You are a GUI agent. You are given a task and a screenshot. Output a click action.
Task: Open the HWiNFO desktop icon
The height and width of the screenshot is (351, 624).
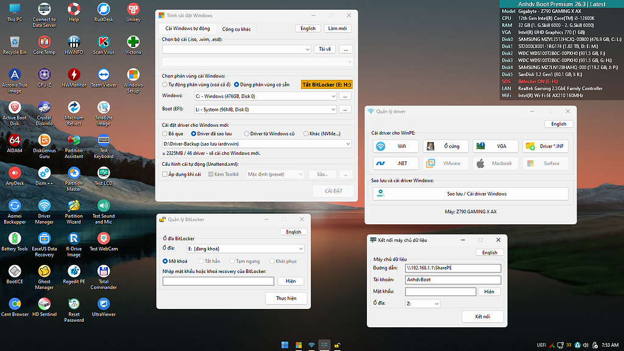[74, 45]
